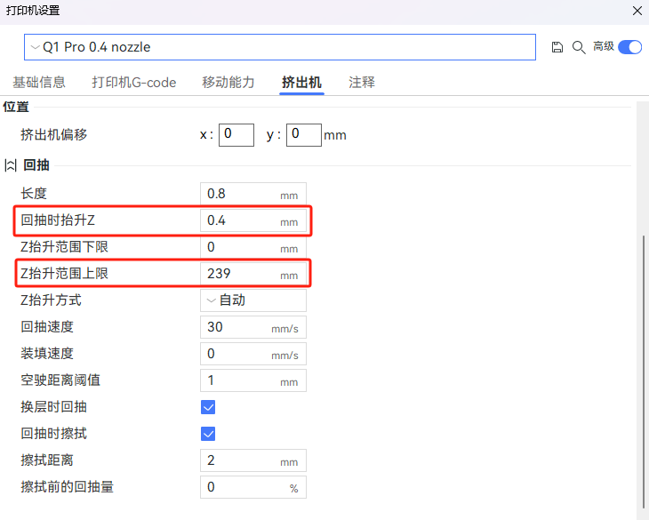Toggle the 高级 advanced mode switch
This screenshot has height=520, width=649.
coord(629,47)
